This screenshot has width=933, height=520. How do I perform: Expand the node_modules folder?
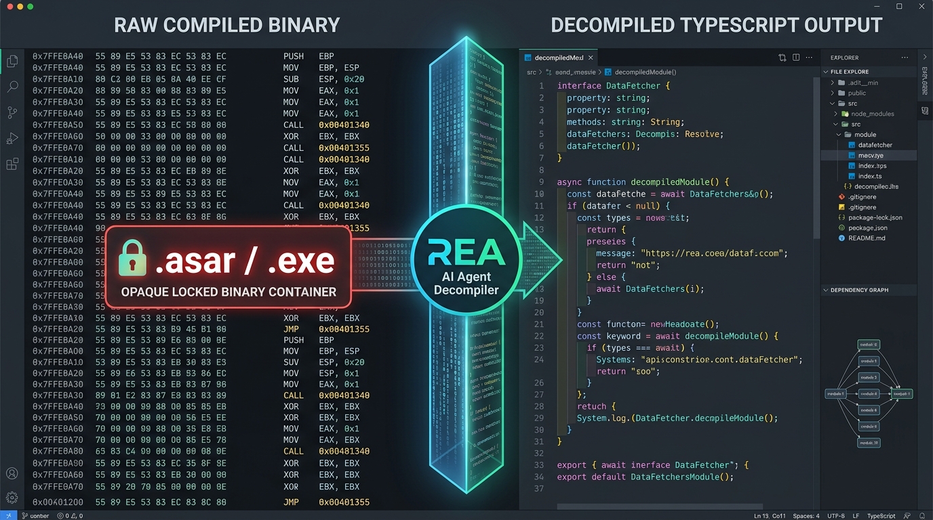(837, 114)
